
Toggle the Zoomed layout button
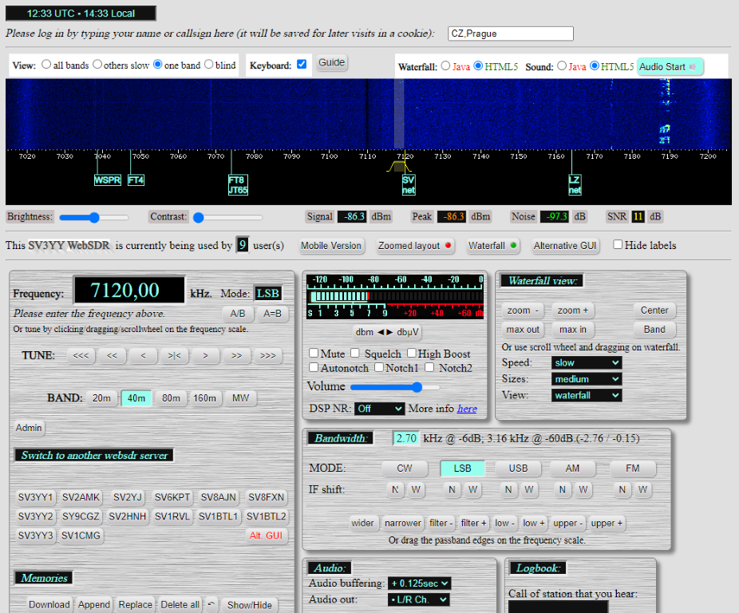[x=415, y=246]
